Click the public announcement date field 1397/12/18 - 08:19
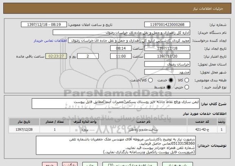Image resolution: width=235 pixels, height=166 pixels. (x=44, y=24)
